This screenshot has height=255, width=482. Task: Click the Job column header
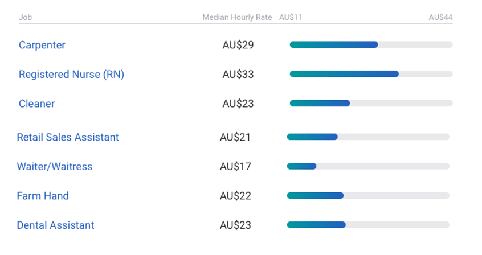point(25,17)
